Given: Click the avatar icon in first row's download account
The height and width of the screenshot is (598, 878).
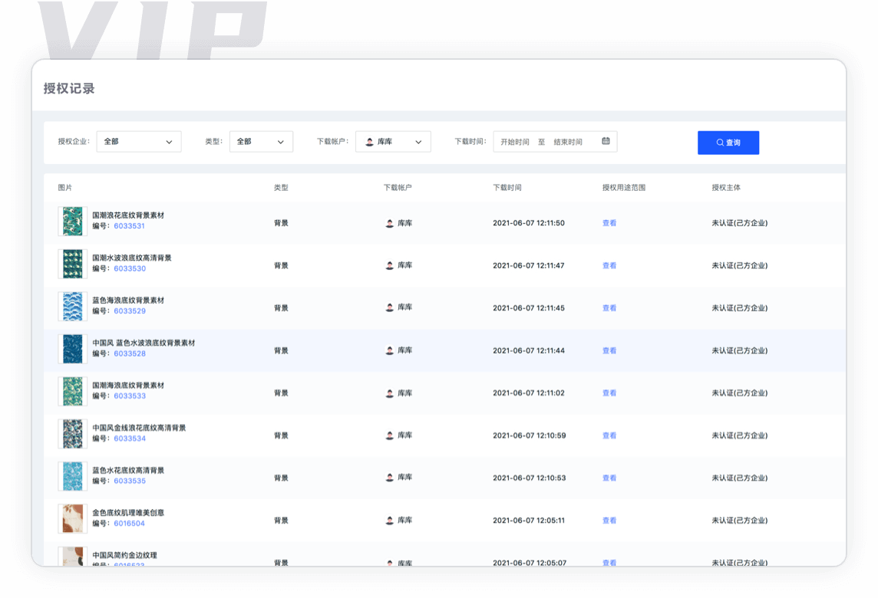Looking at the screenshot, I should pos(390,223).
